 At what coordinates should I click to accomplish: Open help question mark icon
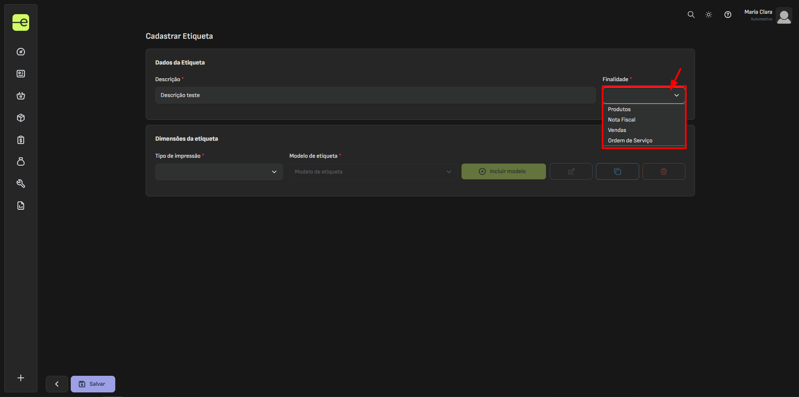point(728,15)
